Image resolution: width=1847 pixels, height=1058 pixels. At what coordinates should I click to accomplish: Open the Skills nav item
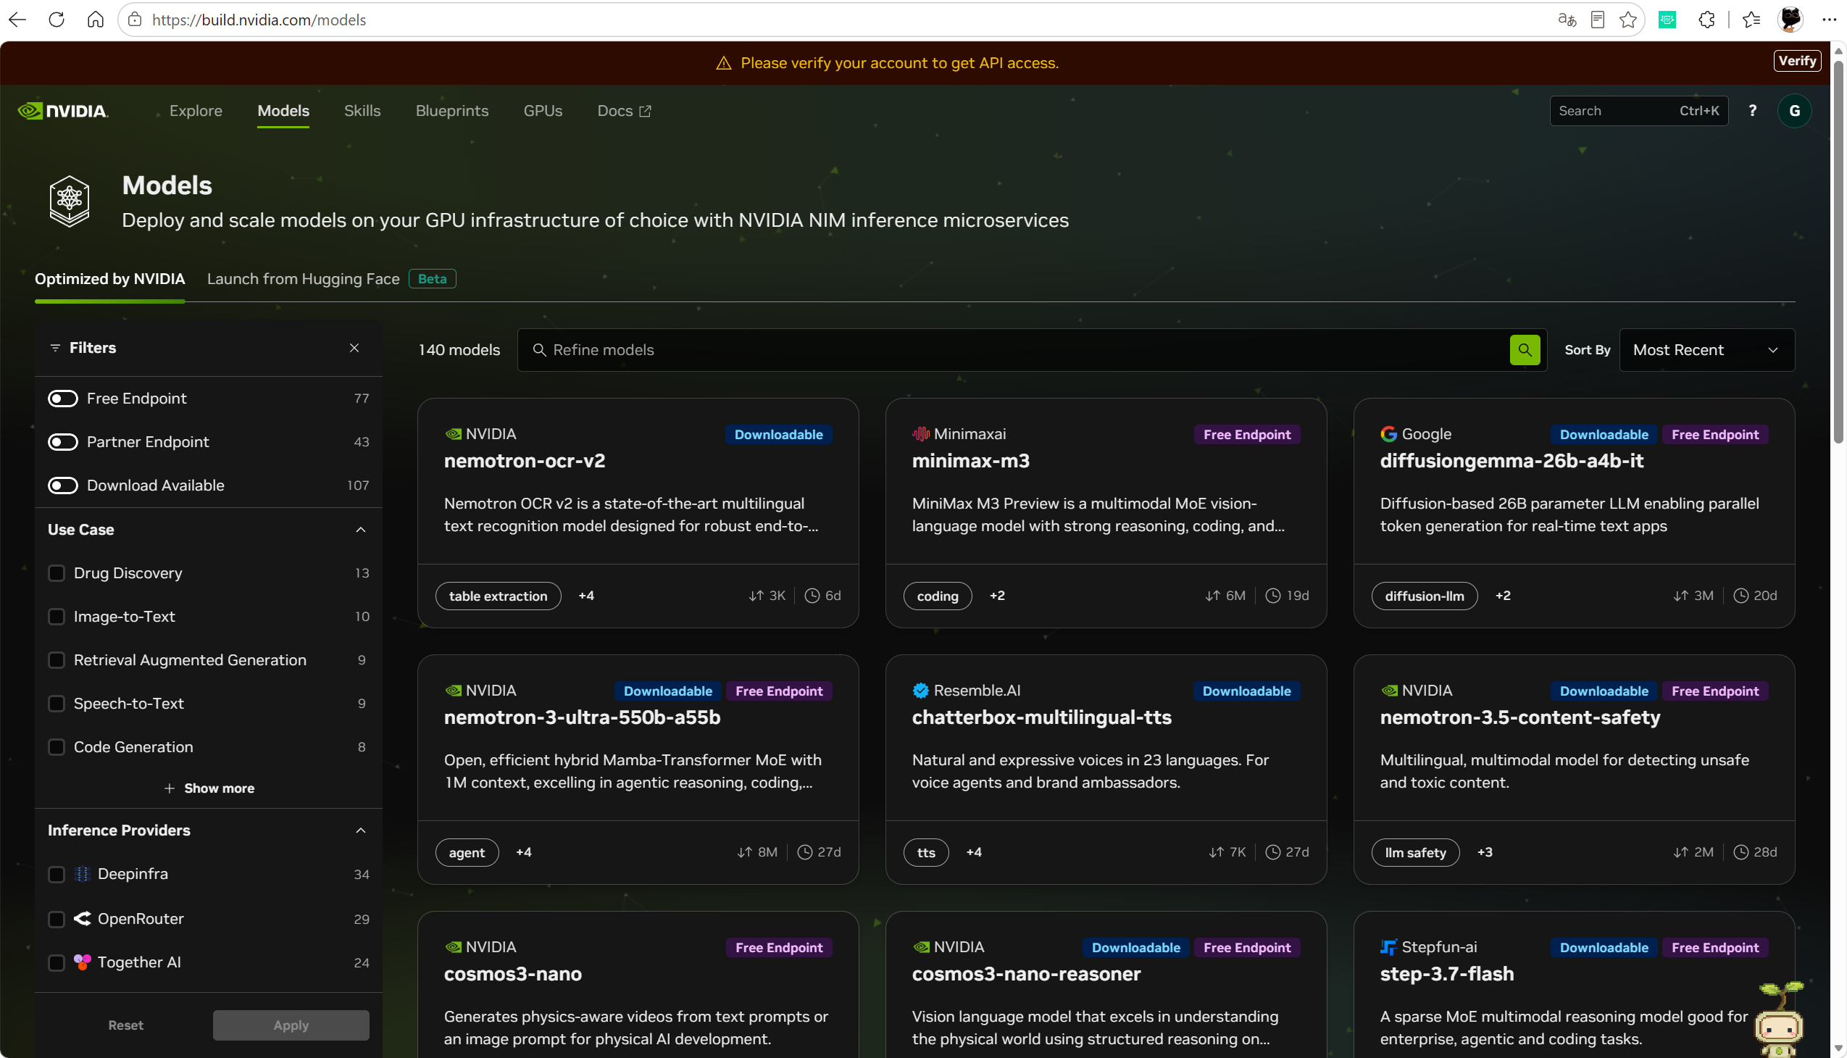tap(362, 110)
